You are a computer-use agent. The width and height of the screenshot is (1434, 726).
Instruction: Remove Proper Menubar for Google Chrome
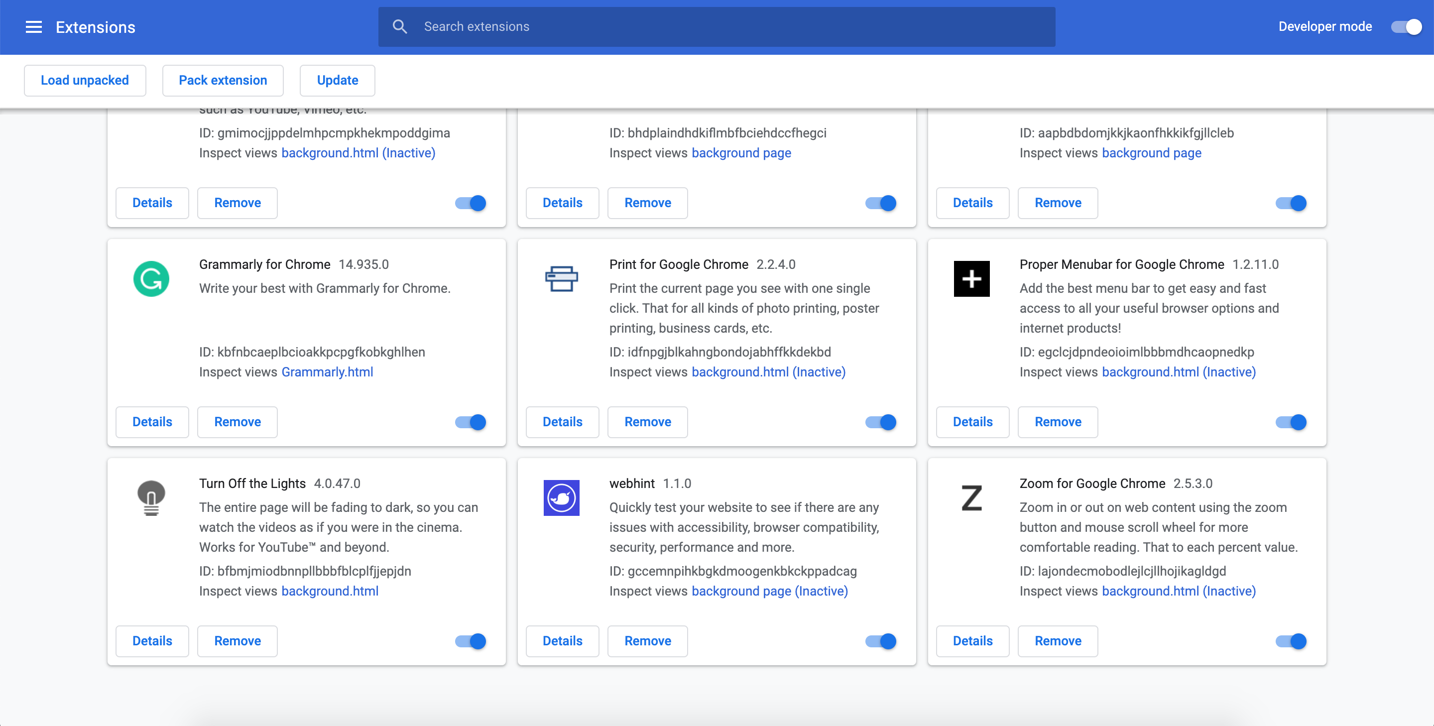coord(1058,422)
